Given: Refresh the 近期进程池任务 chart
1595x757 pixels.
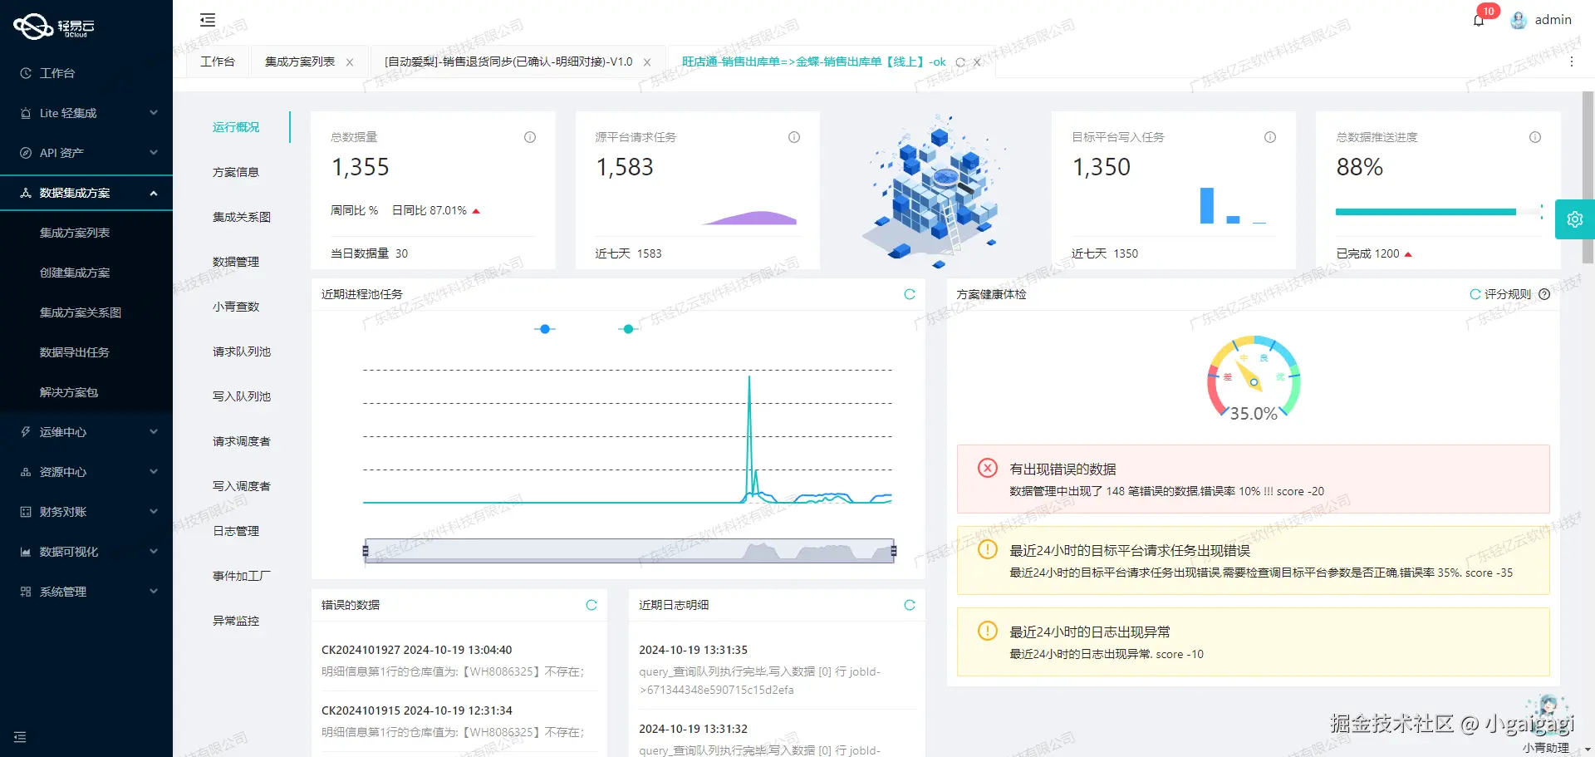Looking at the screenshot, I should point(910,294).
